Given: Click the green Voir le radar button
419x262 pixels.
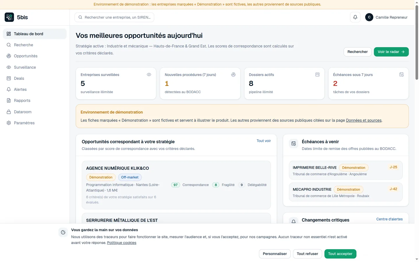Looking at the screenshot, I should click(x=391, y=52).
